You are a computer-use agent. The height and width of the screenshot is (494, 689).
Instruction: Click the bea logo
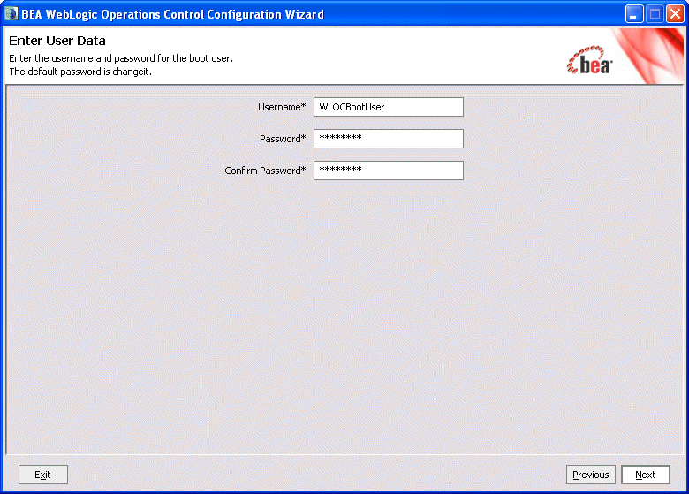coord(589,62)
